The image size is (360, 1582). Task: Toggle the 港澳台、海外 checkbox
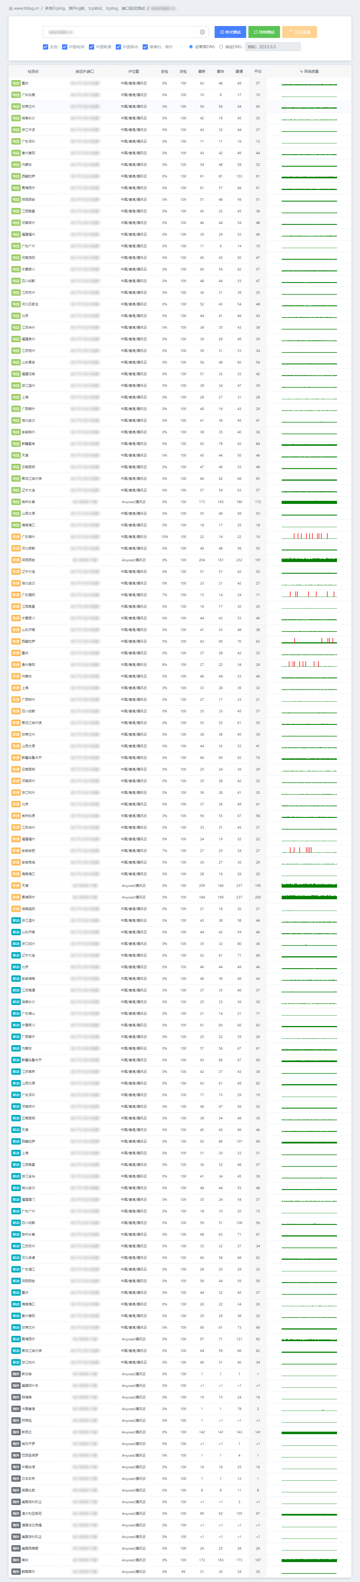145,47
